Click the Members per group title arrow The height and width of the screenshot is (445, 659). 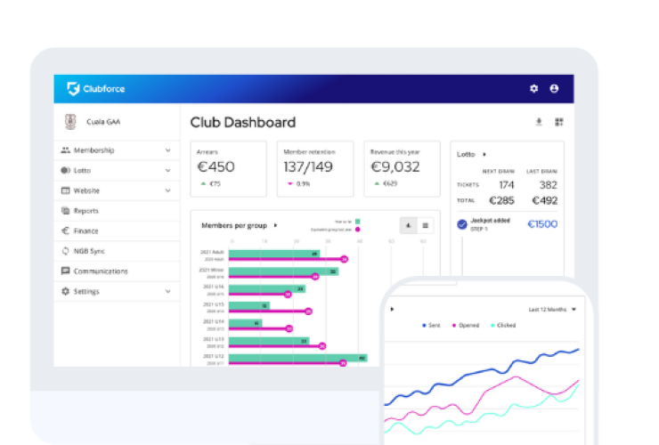coord(276,225)
